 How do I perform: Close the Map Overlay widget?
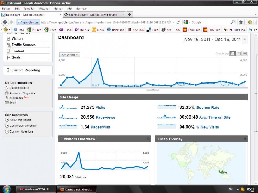(x=245, y=139)
